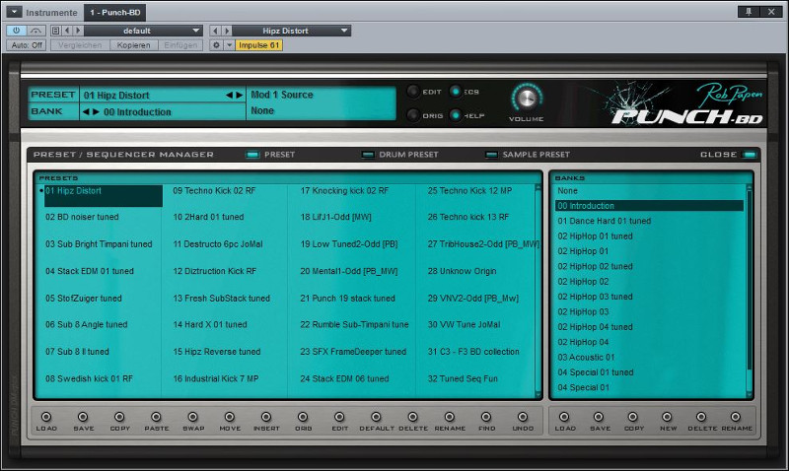Click the Vergleichen button
The image size is (789, 471).
(80, 45)
